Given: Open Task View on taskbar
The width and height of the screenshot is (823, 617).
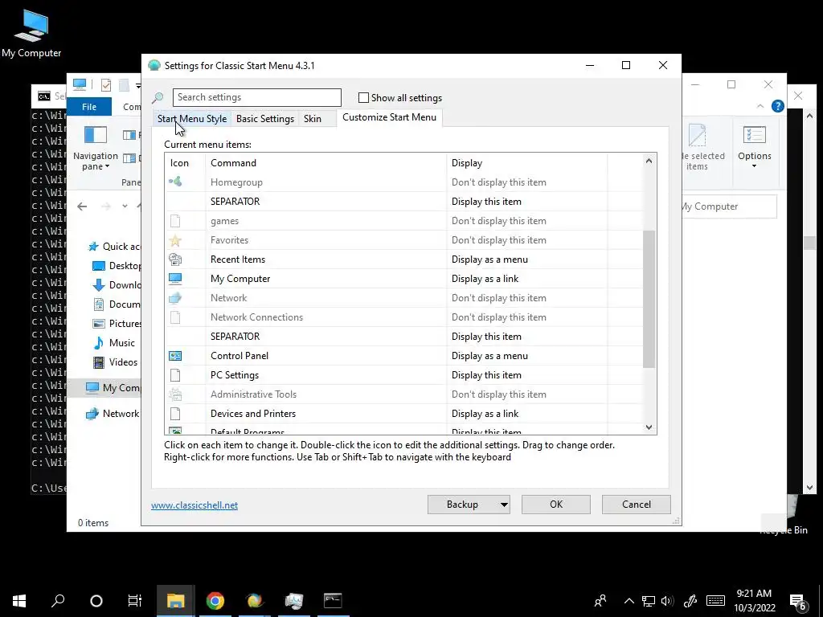Looking at the screenshot, I should click(135, 600).
